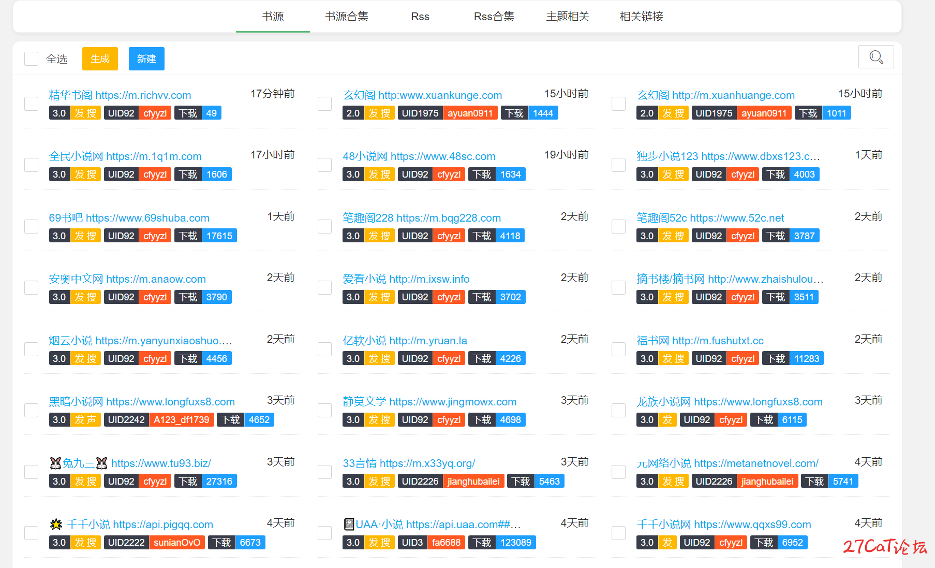The height and width of the screenshot is (568, 935).
Task: Select the Rss tab
Action: point(420,17)
